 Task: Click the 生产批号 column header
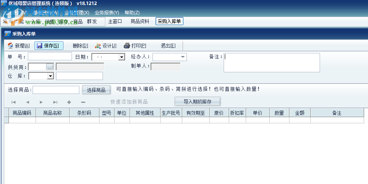point(171,113)
